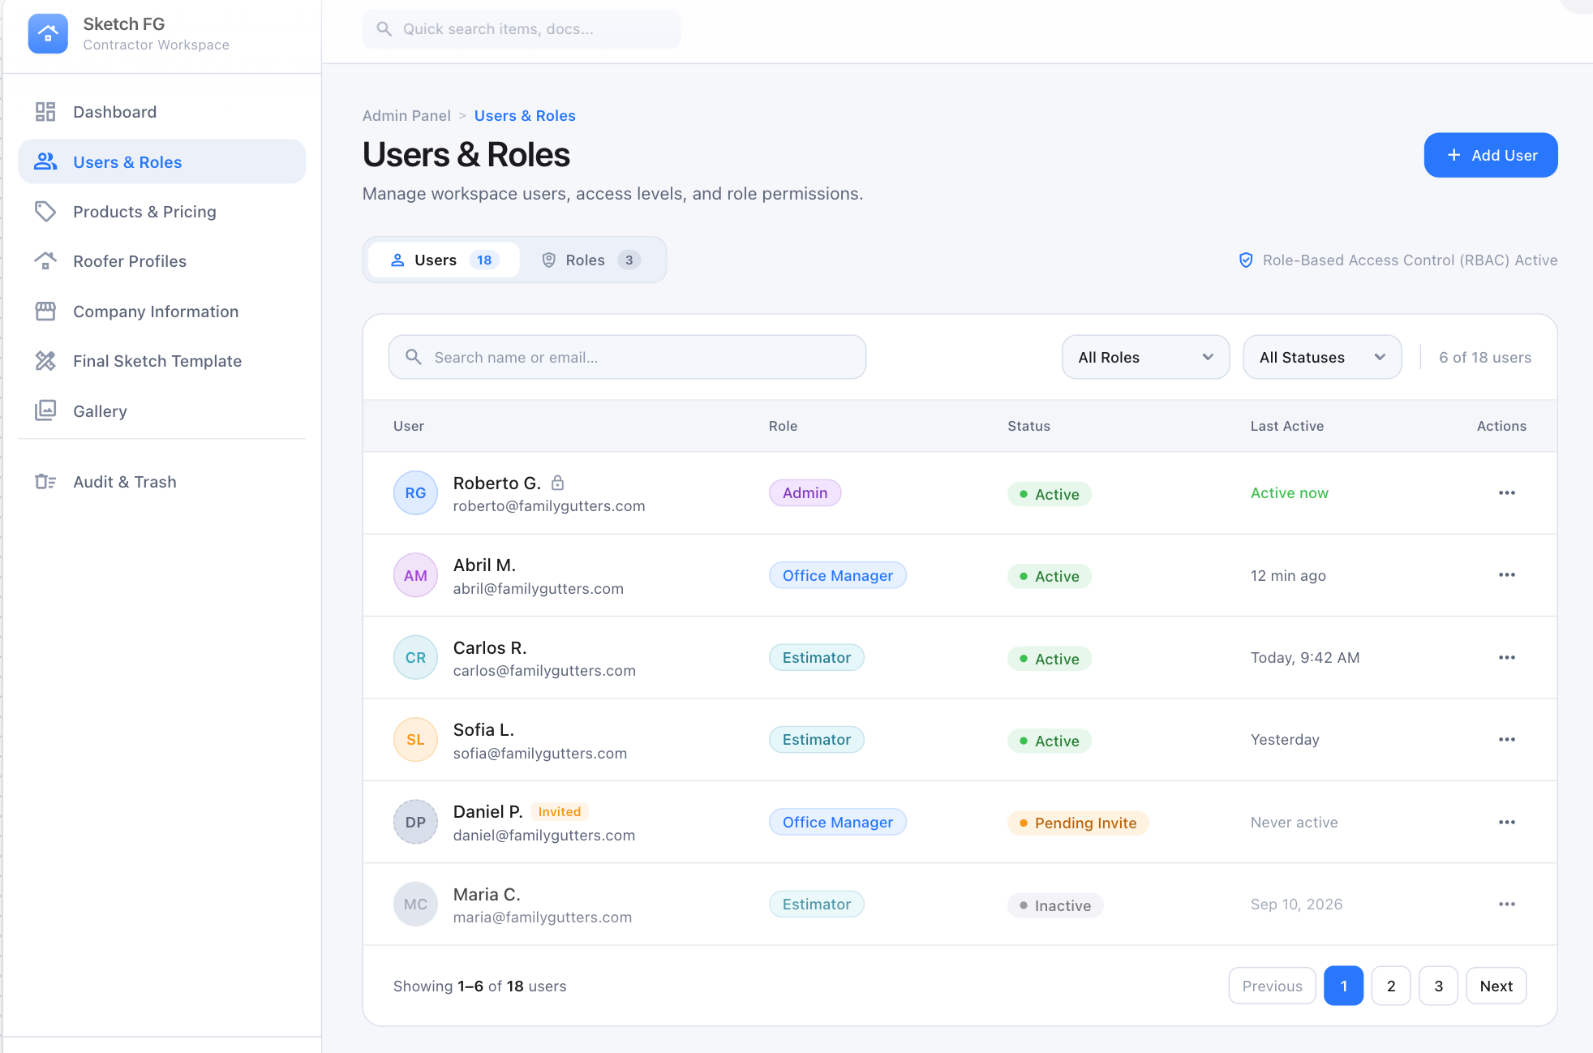Click the RBAC shield checkmark icon

click(1246, 260)
